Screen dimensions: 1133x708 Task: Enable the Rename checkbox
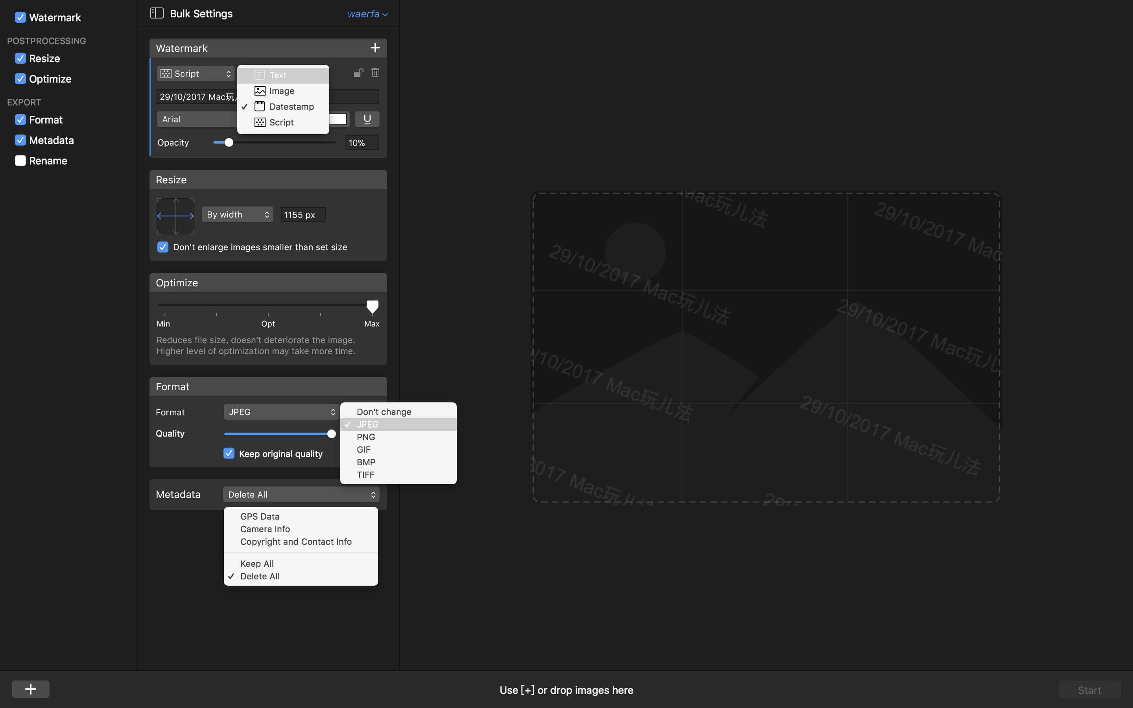coord(20,160)
